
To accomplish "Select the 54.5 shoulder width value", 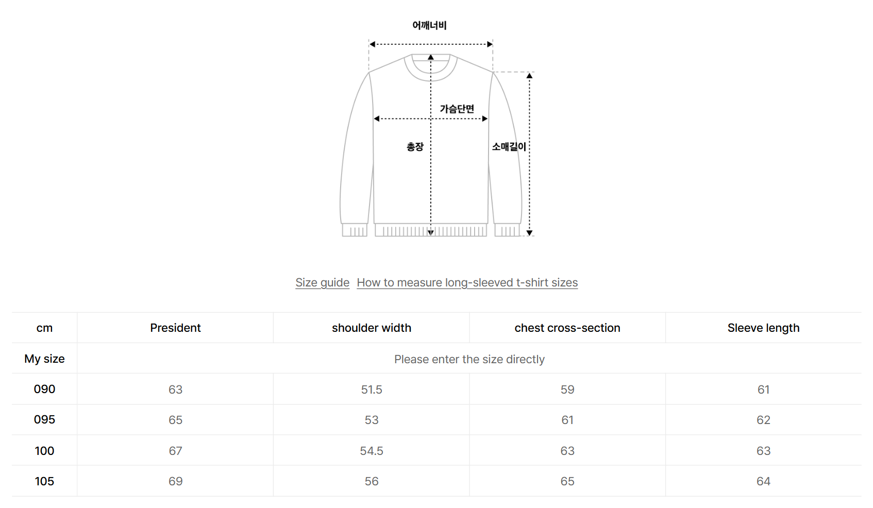I will tap(371, 451).
